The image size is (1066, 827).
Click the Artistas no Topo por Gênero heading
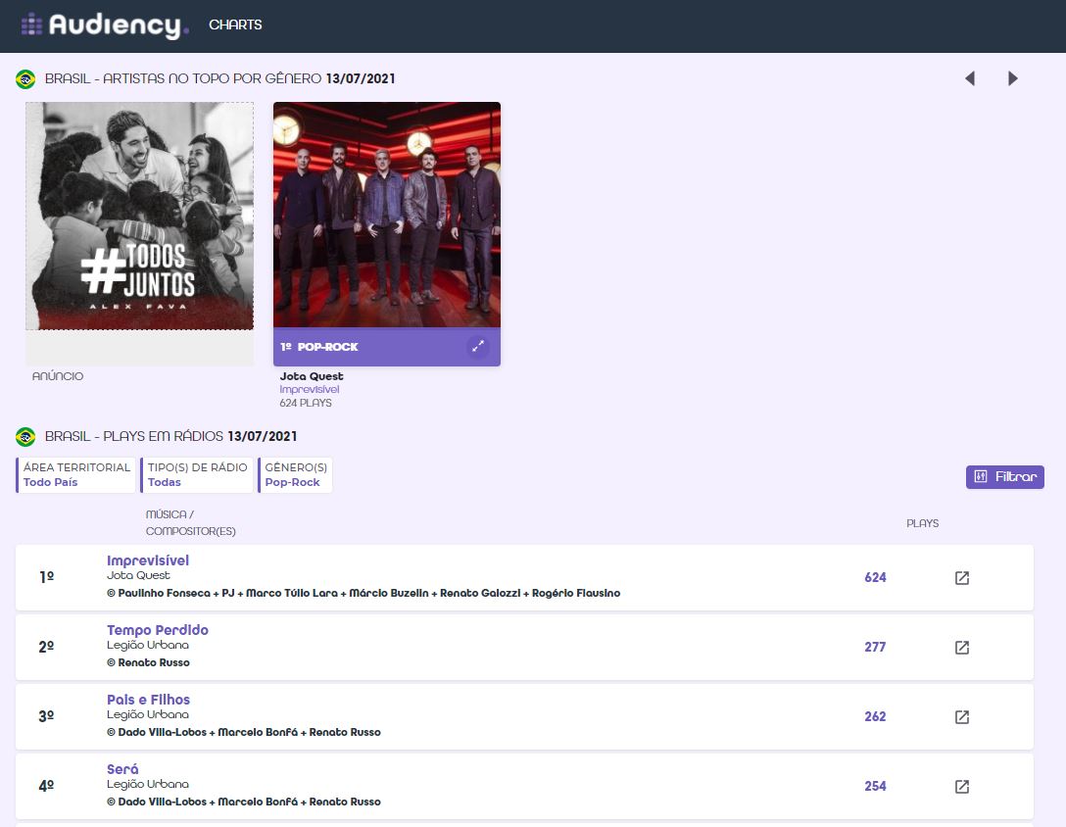[x=219, y=79]
